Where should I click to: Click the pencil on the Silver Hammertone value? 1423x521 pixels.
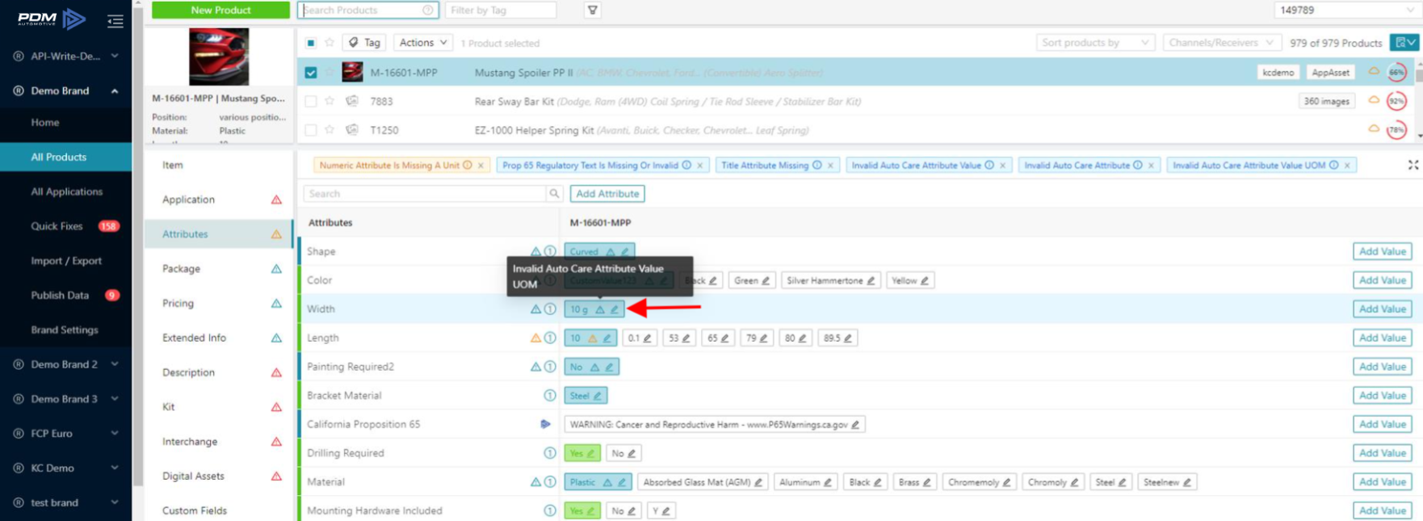tap(871, 281)
